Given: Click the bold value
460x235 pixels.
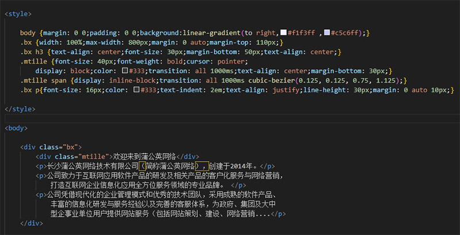Looking at the screenshot, I should (175, 61).
